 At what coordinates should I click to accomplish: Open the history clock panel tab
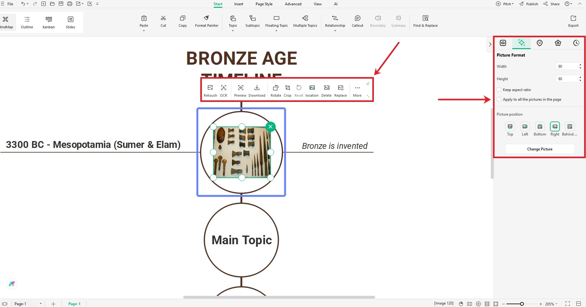(576, 43)
